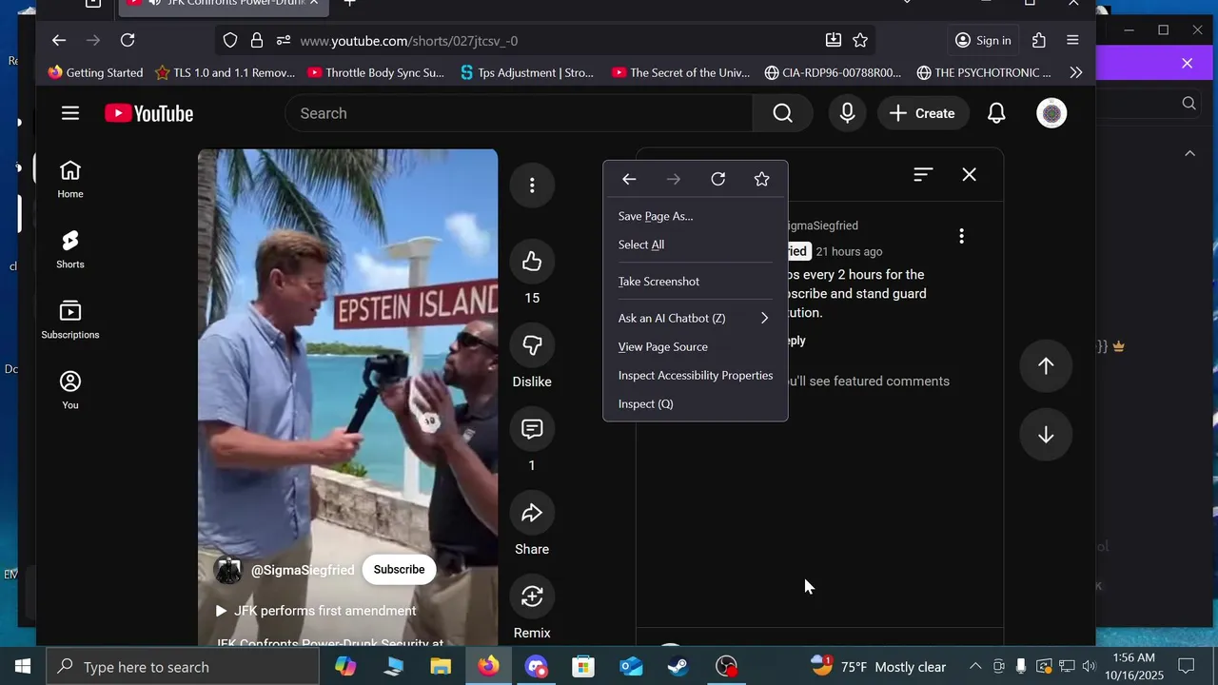Open the YouTube hamburger guide menu
The width and height of the screenshot is (1218, 685).
point(70,113)
